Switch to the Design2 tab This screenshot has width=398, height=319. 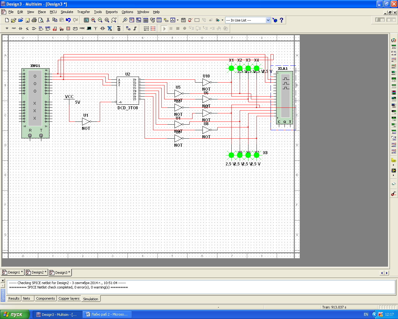(x=36, y=272)
